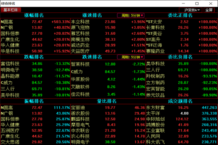Select 浙农股份 row

click(x=108, y=113)
